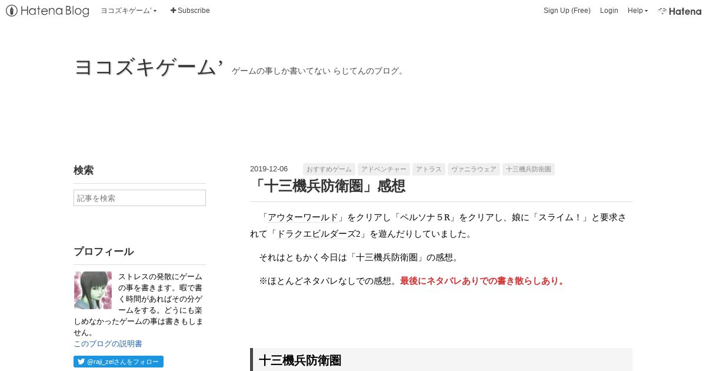706x371 pixels.
Task: Select the おすすめゲーム category tag
Action: tap(329, 169)
